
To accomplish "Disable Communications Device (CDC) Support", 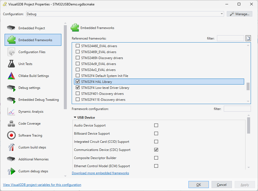I will (x=156, y=150).
